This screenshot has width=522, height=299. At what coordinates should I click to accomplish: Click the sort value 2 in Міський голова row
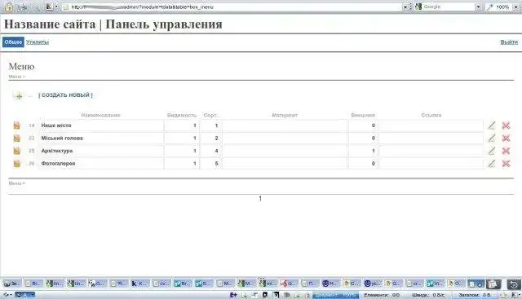pos(216,138)
